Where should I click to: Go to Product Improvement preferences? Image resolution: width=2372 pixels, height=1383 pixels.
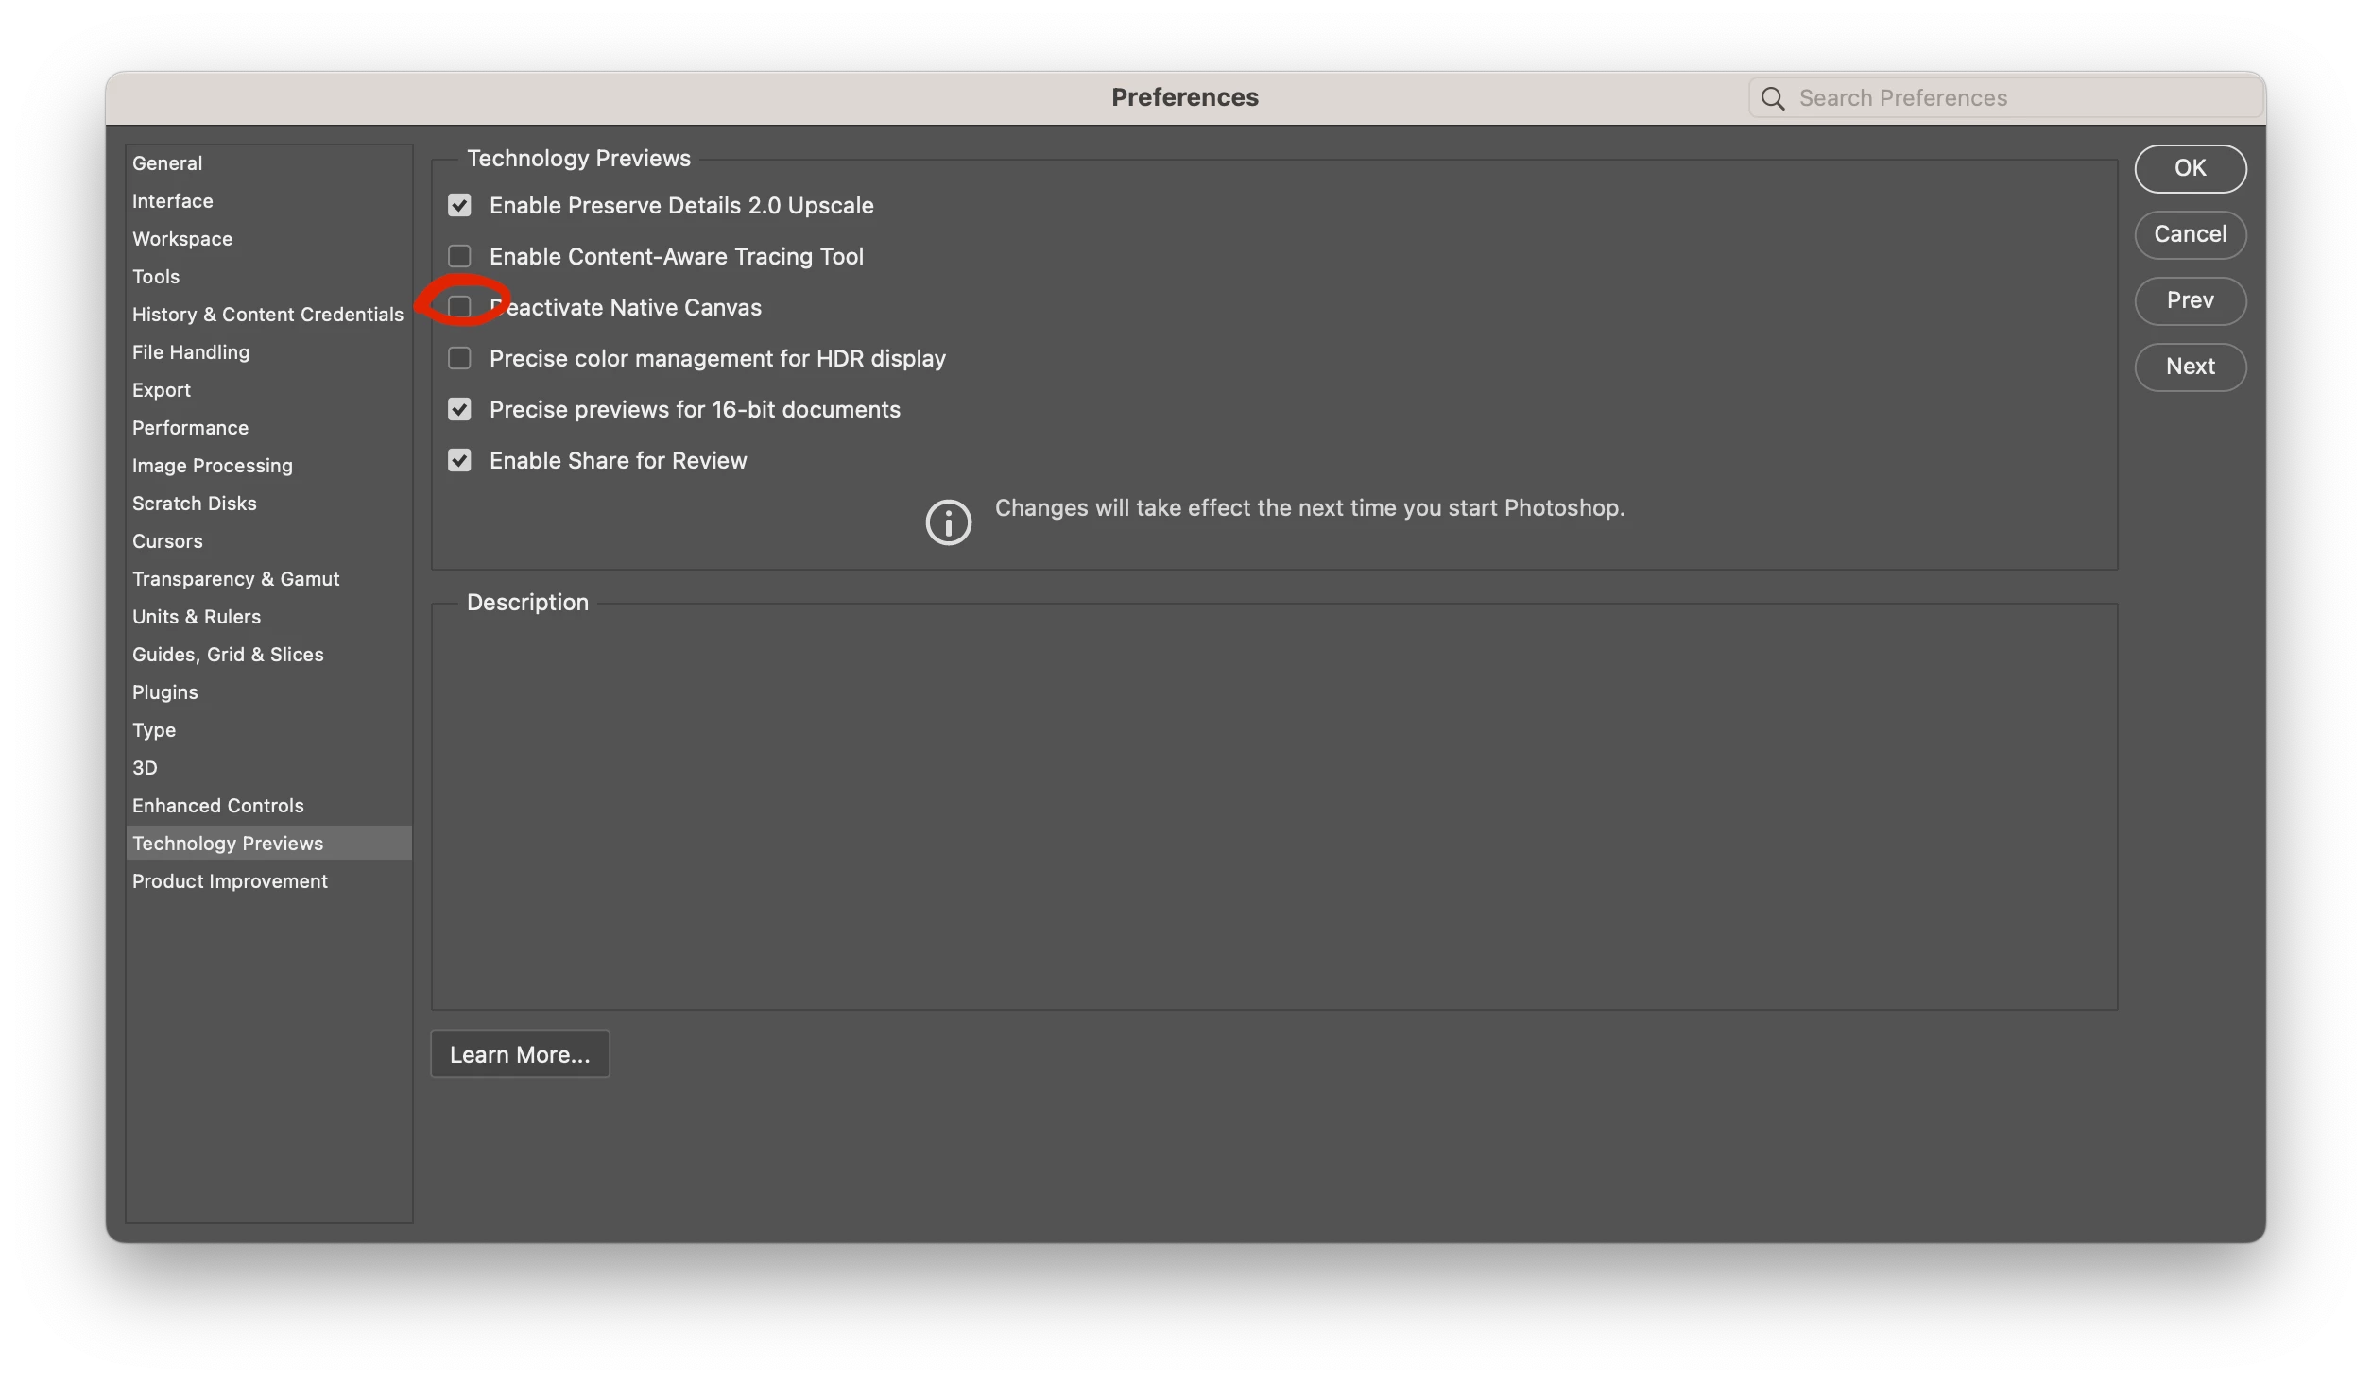pyautogui.click(x=230, y=881)
